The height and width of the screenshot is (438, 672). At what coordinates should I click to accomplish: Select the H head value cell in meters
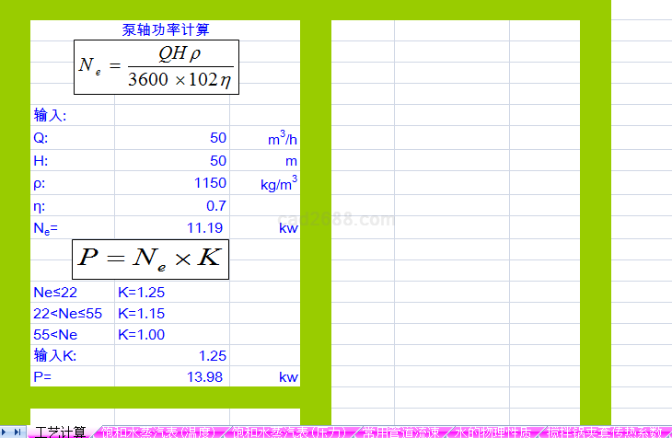pos(172,161)
